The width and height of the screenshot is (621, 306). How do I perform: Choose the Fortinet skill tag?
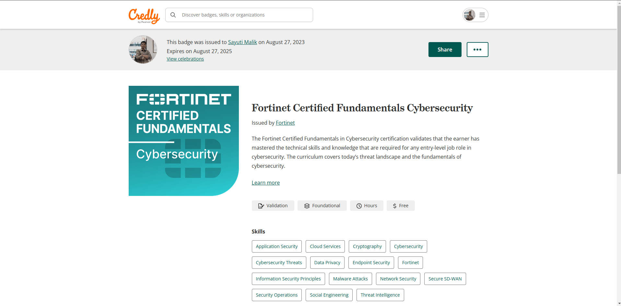(410, 263)
